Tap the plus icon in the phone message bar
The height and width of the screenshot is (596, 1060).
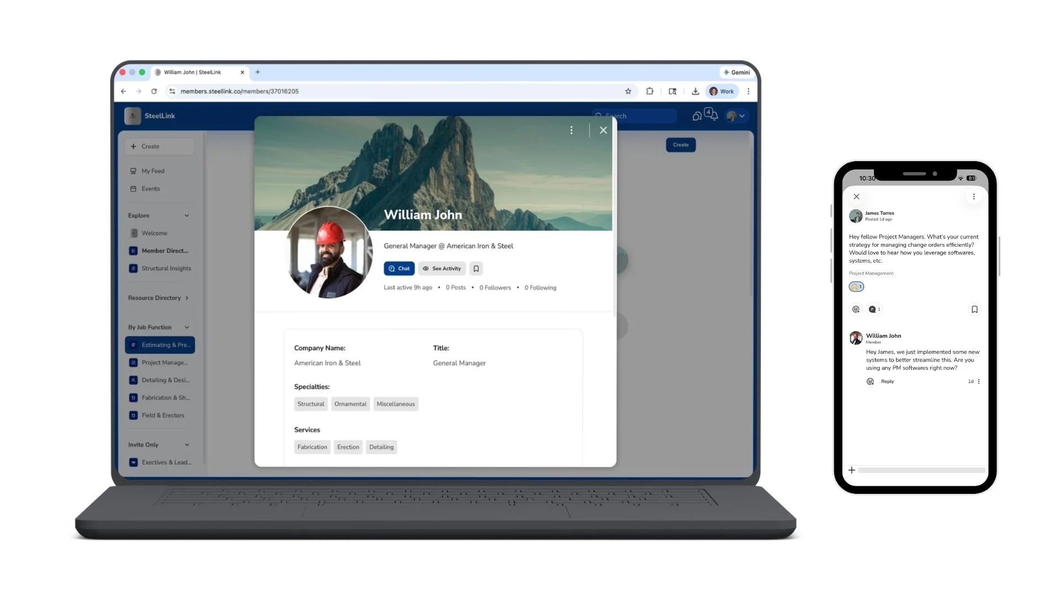(x=852, y=470)
